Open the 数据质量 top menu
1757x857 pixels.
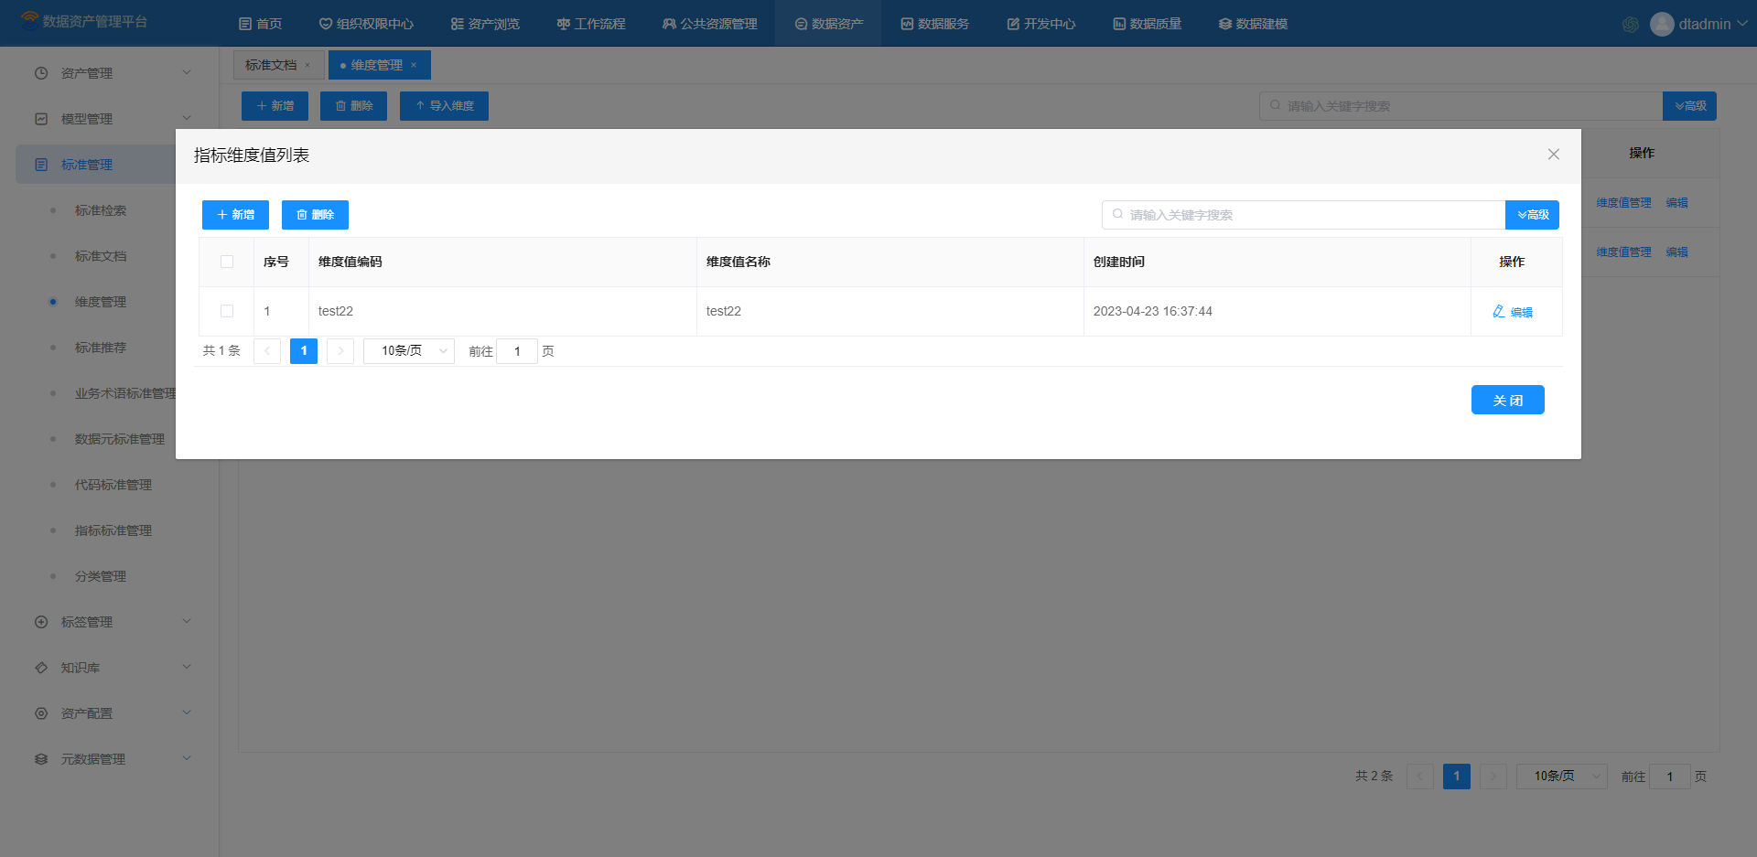[1147, 24]
